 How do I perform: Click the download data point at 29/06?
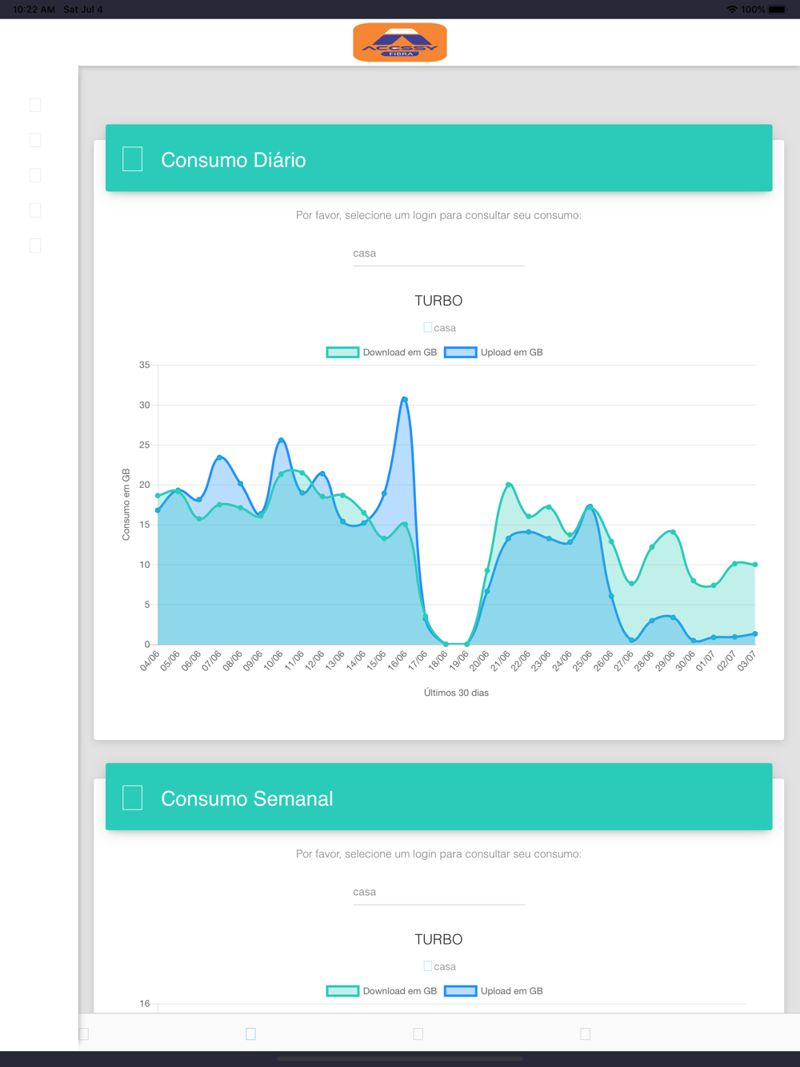pyautogui.click(x=673, y=532)
